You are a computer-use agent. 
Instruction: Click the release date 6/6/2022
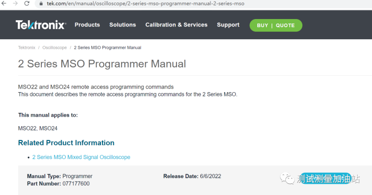tap(210, 176)
